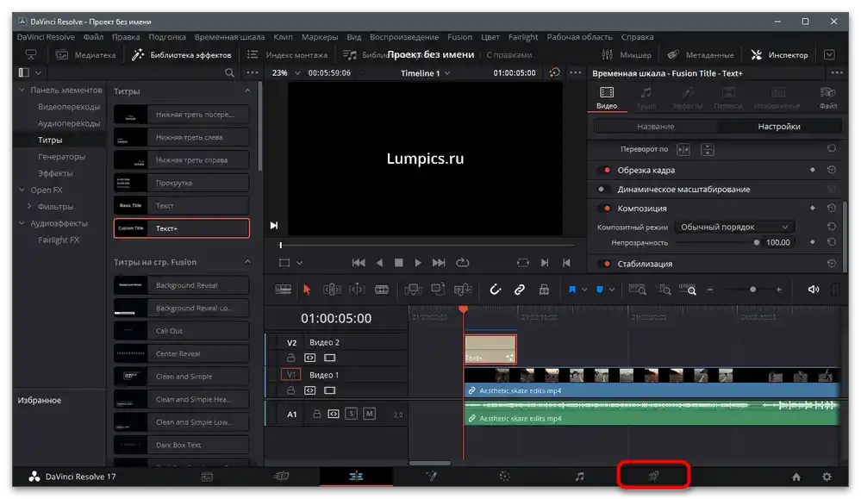
Task: Solo the A1 audio track
Action: coord(352,414)
